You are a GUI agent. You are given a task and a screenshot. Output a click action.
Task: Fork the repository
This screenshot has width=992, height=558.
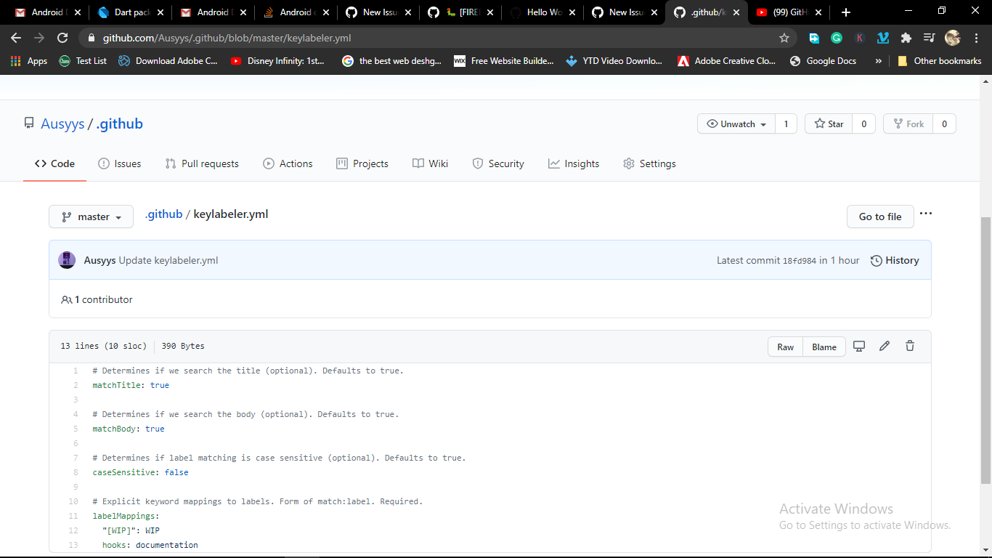(908, 124)
